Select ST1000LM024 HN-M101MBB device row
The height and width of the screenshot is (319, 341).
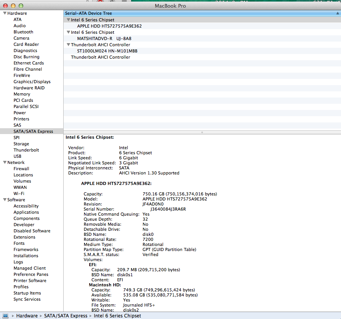click(202, 51)
